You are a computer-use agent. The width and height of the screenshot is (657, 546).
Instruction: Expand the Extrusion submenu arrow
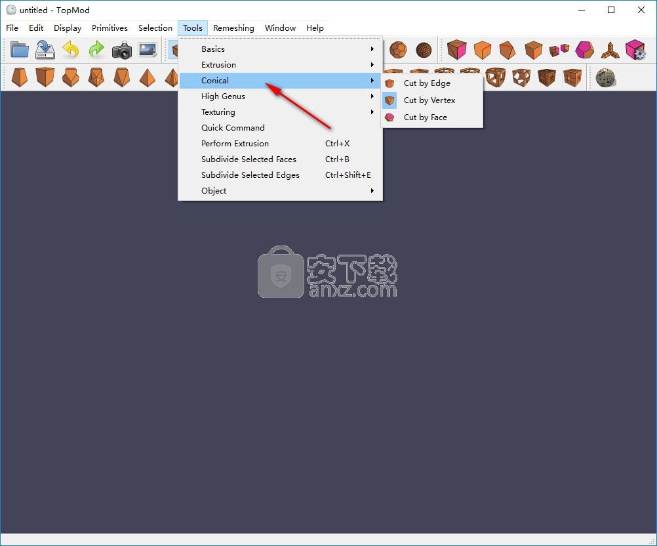(372, 64)
